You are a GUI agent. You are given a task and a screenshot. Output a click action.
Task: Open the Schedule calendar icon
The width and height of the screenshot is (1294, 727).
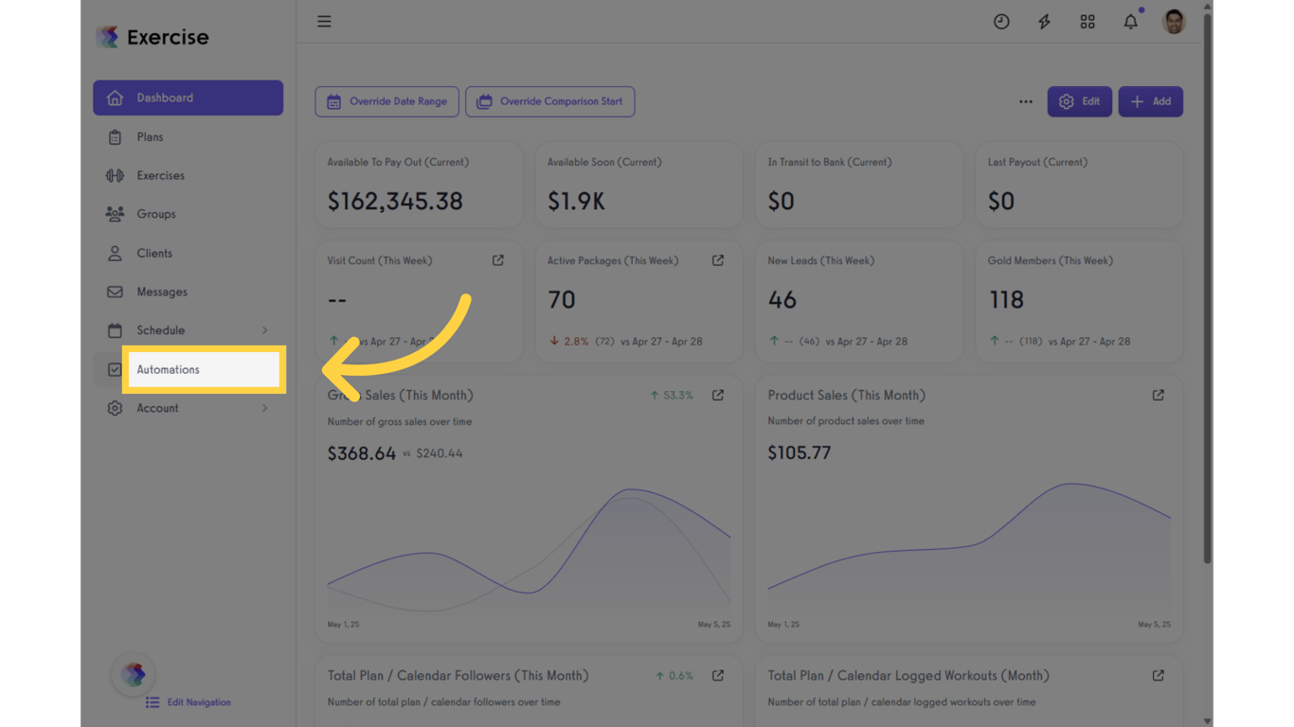pos(114,329)
